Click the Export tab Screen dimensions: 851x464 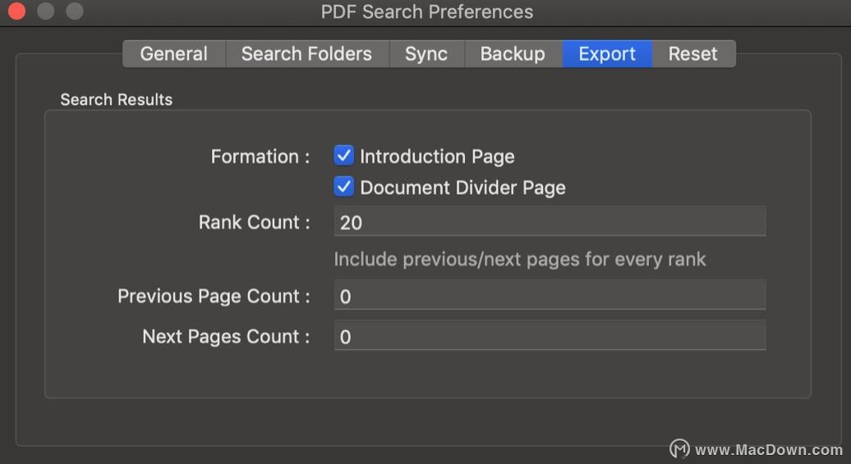pos(607,53)
